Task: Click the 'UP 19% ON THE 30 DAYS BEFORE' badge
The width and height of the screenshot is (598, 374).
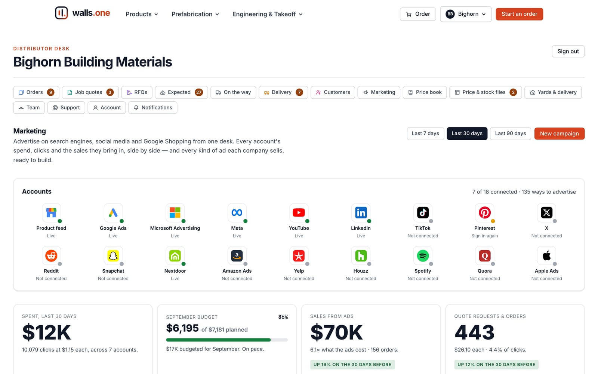Action: [x=352, y=365]
